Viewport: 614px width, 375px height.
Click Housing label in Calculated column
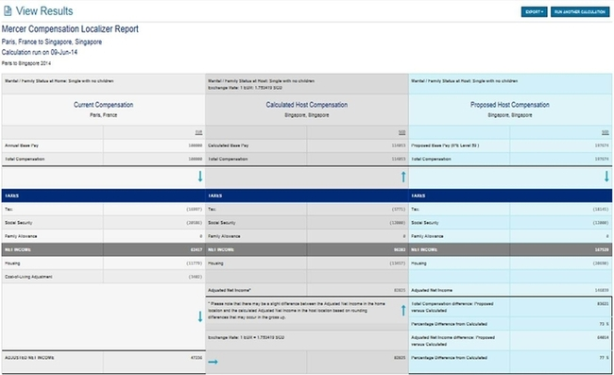(x=215, y=263)
